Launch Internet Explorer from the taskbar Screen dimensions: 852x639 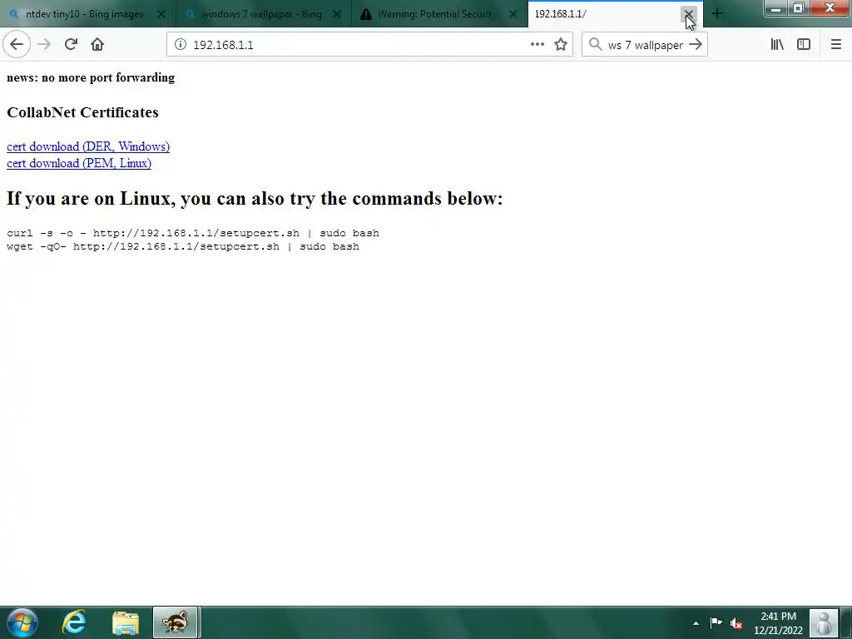pyautogui.click(x=74, y=622)
